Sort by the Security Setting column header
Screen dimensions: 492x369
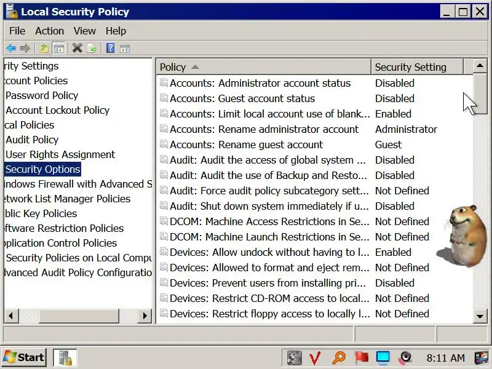tap(417, 67)
